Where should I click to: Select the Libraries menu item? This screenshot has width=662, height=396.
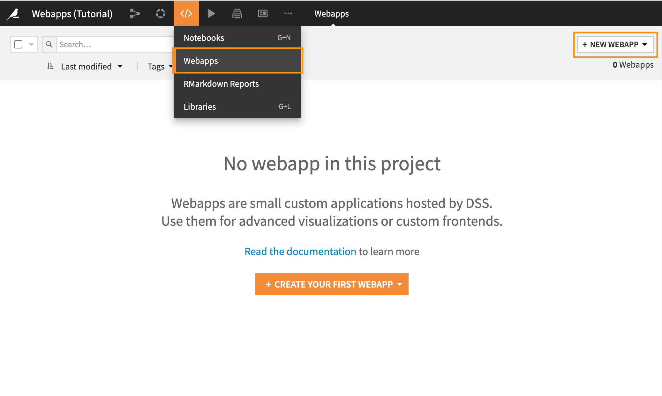click(x=199, y=106)
